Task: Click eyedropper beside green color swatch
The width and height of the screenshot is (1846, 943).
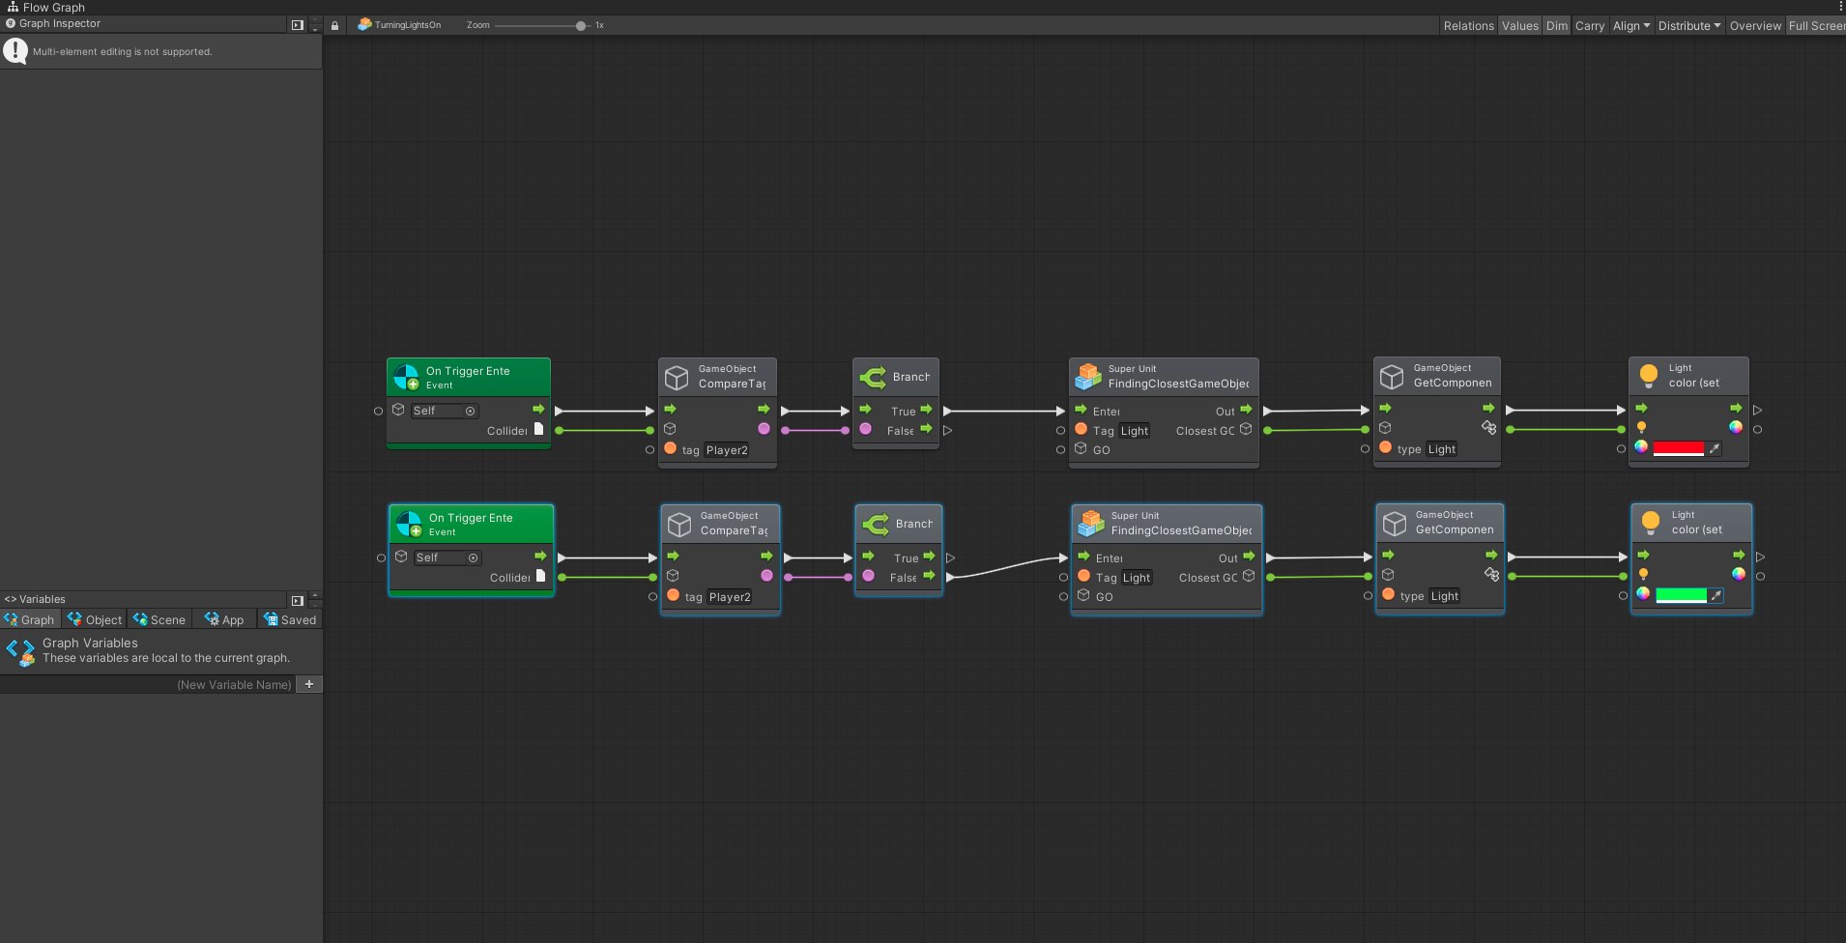Action: (x=1716, y=595)
